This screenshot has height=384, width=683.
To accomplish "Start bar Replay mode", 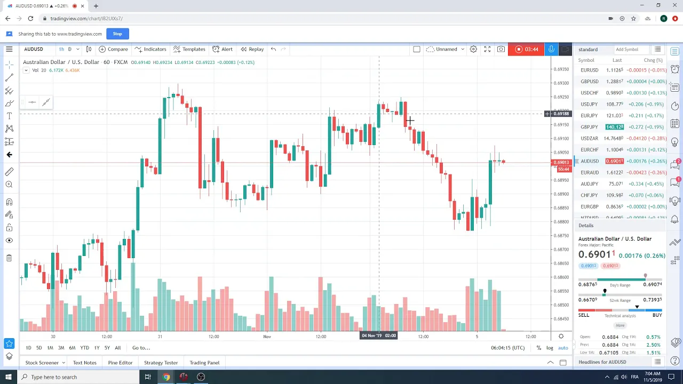I will click(252, 49).
